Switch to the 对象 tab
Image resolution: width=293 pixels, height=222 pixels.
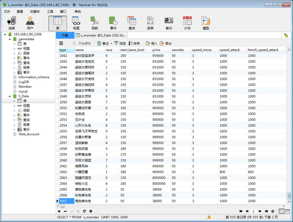pyautogui.click(x=65, y=35)
